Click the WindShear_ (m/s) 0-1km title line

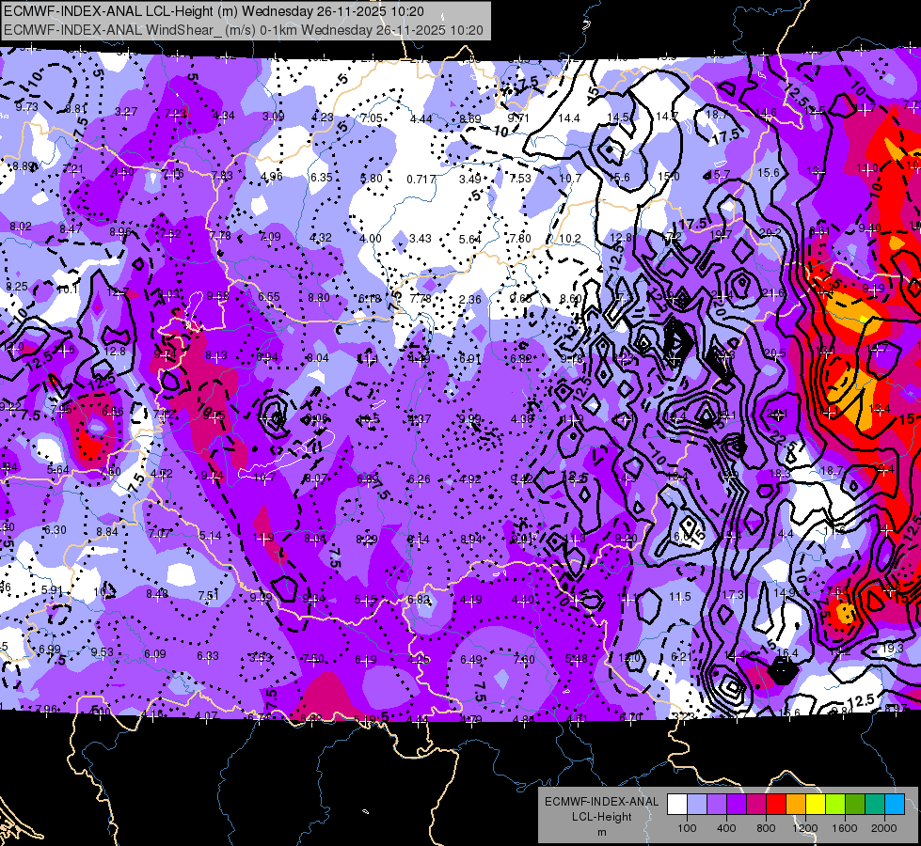tap(243, 30)
